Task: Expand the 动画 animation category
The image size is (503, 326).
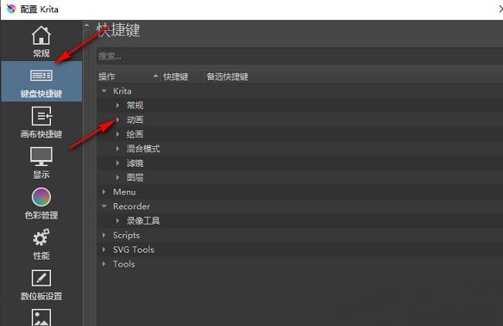Action: [x=118, y=120]
